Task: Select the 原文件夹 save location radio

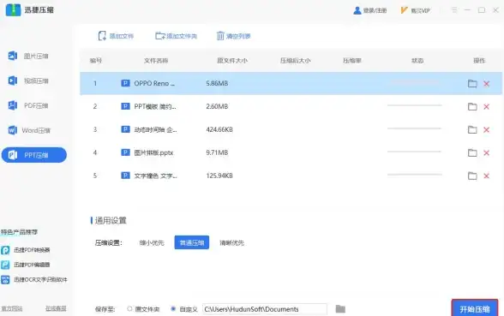Action: click(129, 309)
